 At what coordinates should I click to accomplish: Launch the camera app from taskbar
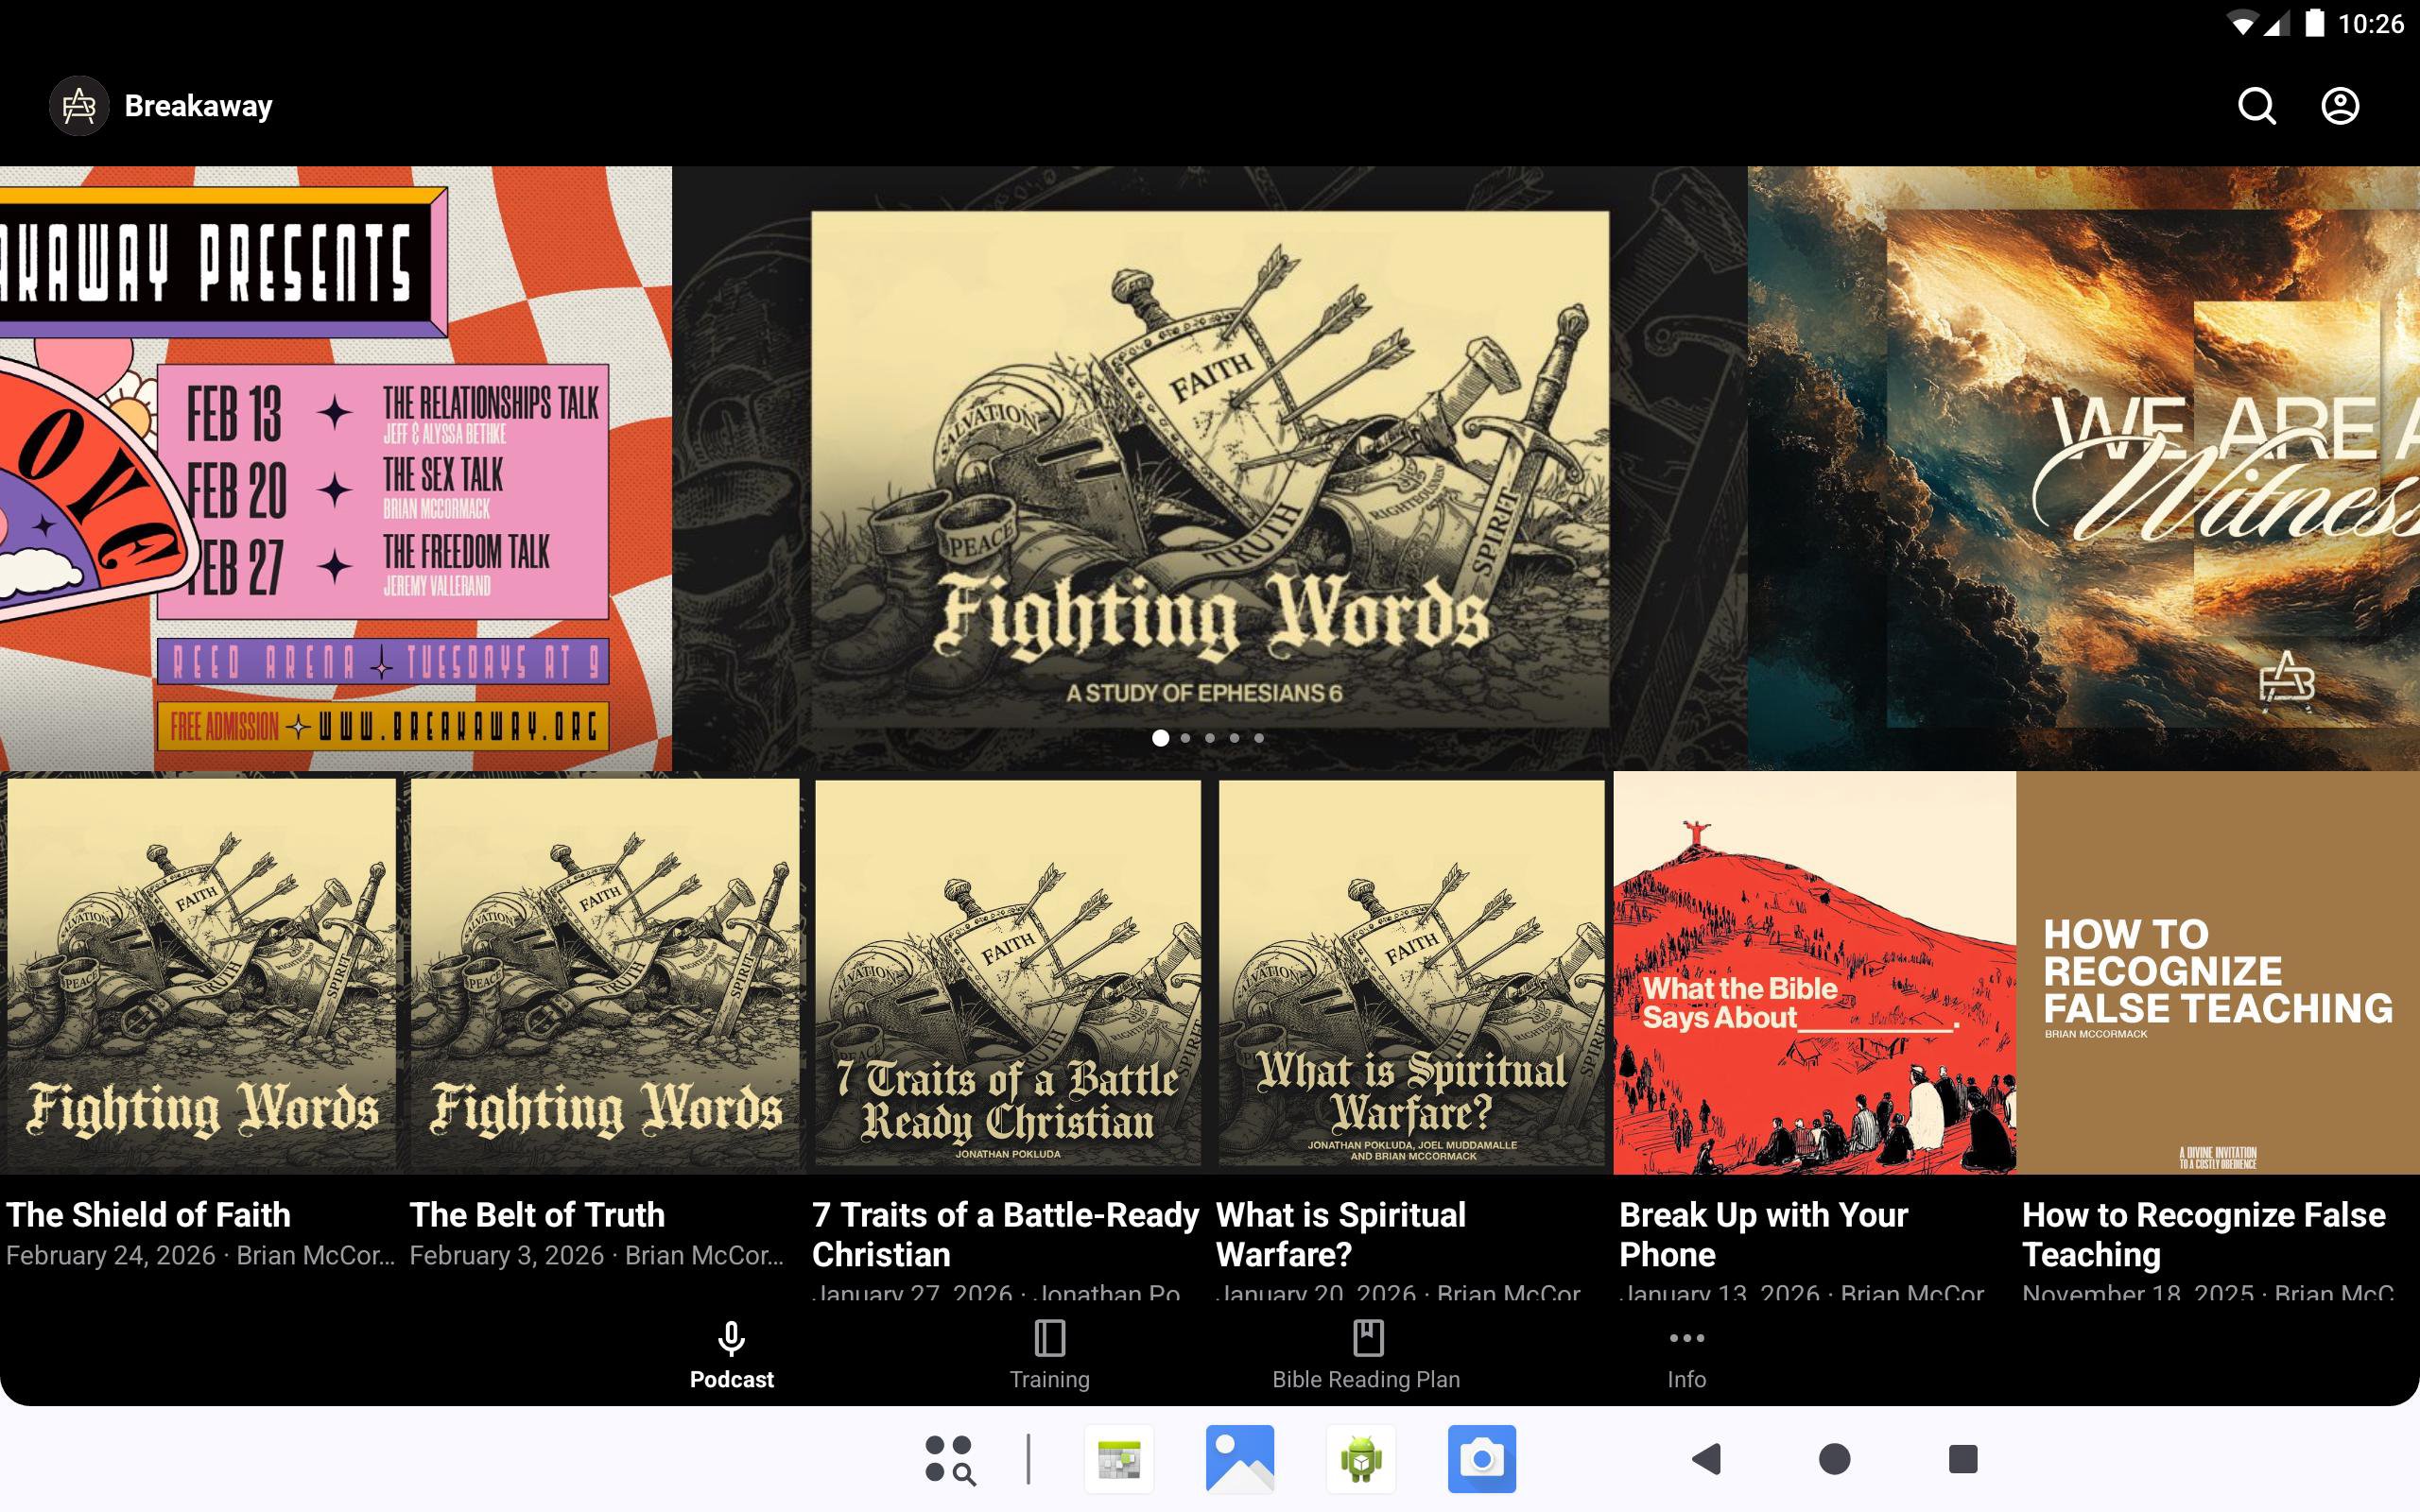click(1481, 1459)
